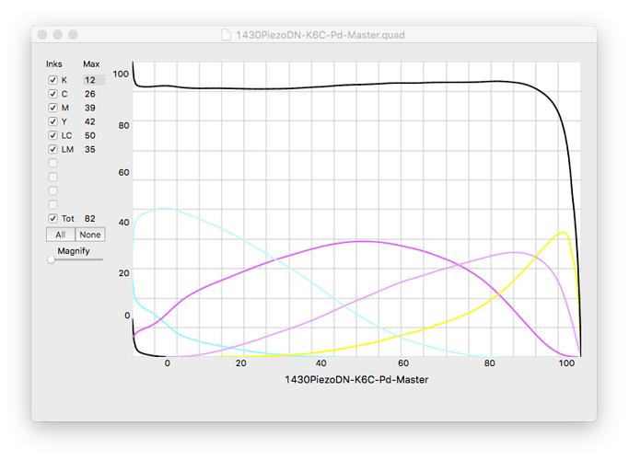Click the graph title below the plot
The image size is (629, 460).
[x=355, y=379]
